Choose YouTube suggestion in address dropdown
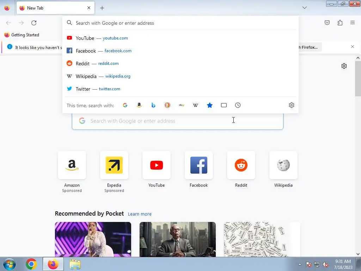361x271 pixels. (x=180, y=38)
